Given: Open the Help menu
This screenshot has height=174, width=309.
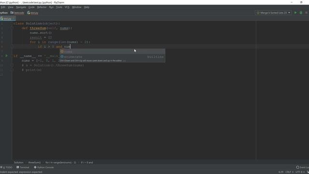Looking at the screenshot, I should click(x=86, y=7).
